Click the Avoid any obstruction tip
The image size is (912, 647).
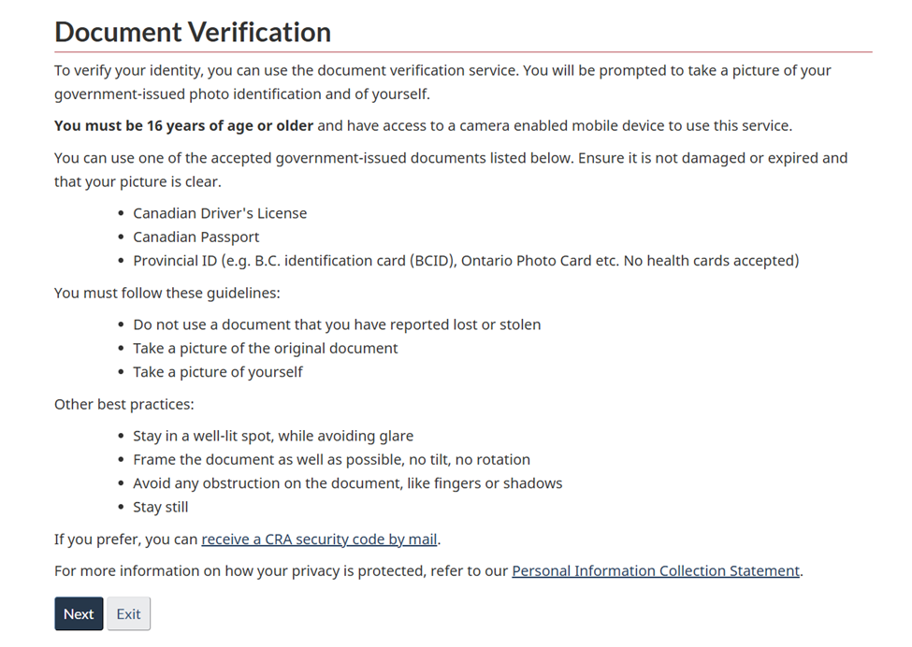pyautogui.click(x=347, y=483)
